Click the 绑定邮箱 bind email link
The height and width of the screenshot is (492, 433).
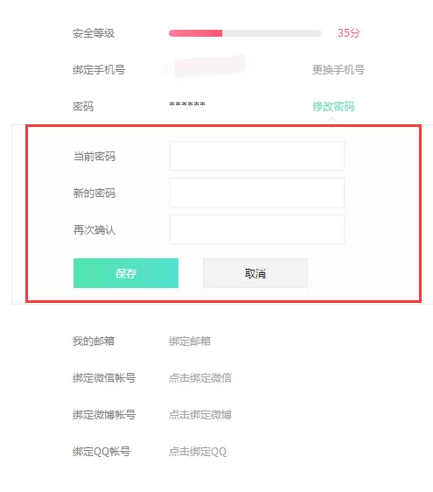click(190, 341)
